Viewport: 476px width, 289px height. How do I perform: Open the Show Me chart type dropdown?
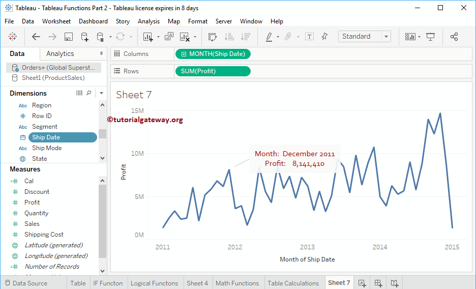tap(412, 37)
